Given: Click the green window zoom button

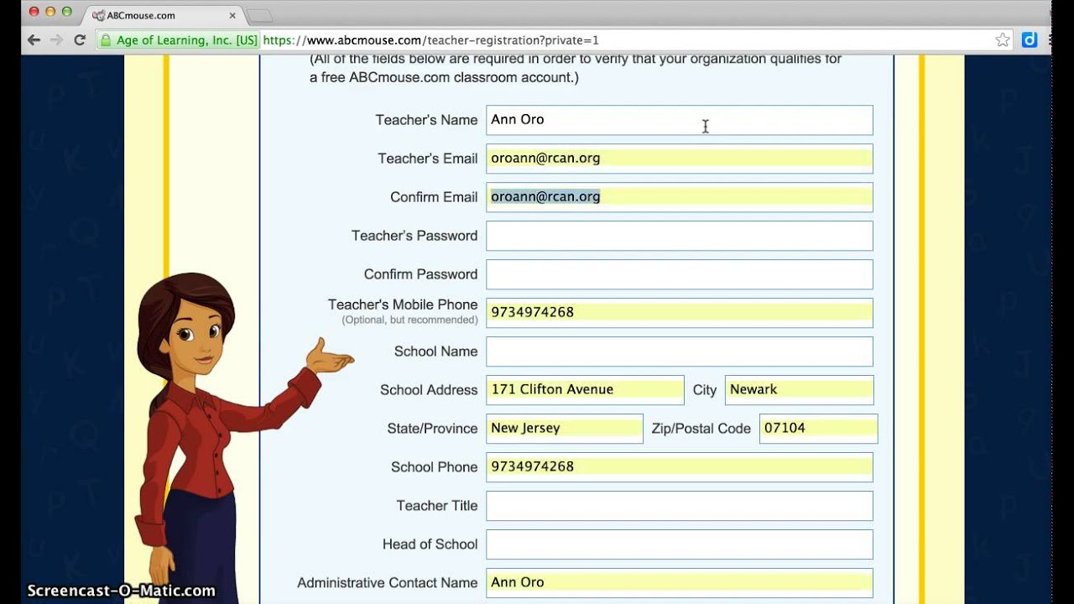Looking at the screenshot, I should click(x=67, y=12).
